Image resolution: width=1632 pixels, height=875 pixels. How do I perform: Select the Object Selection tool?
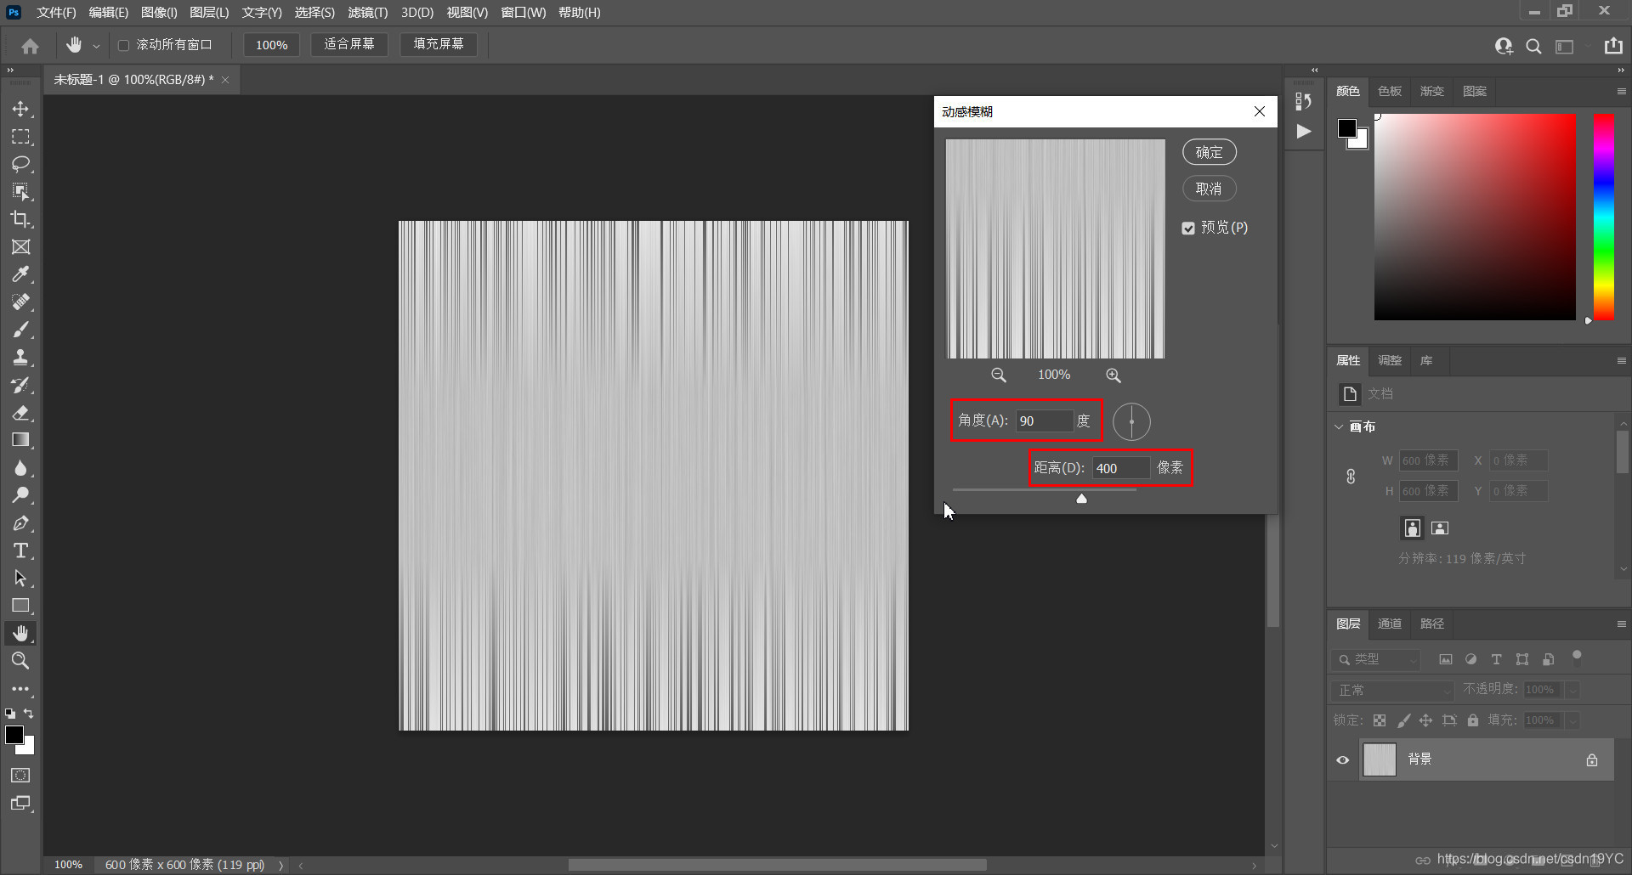tap(20, 192)
